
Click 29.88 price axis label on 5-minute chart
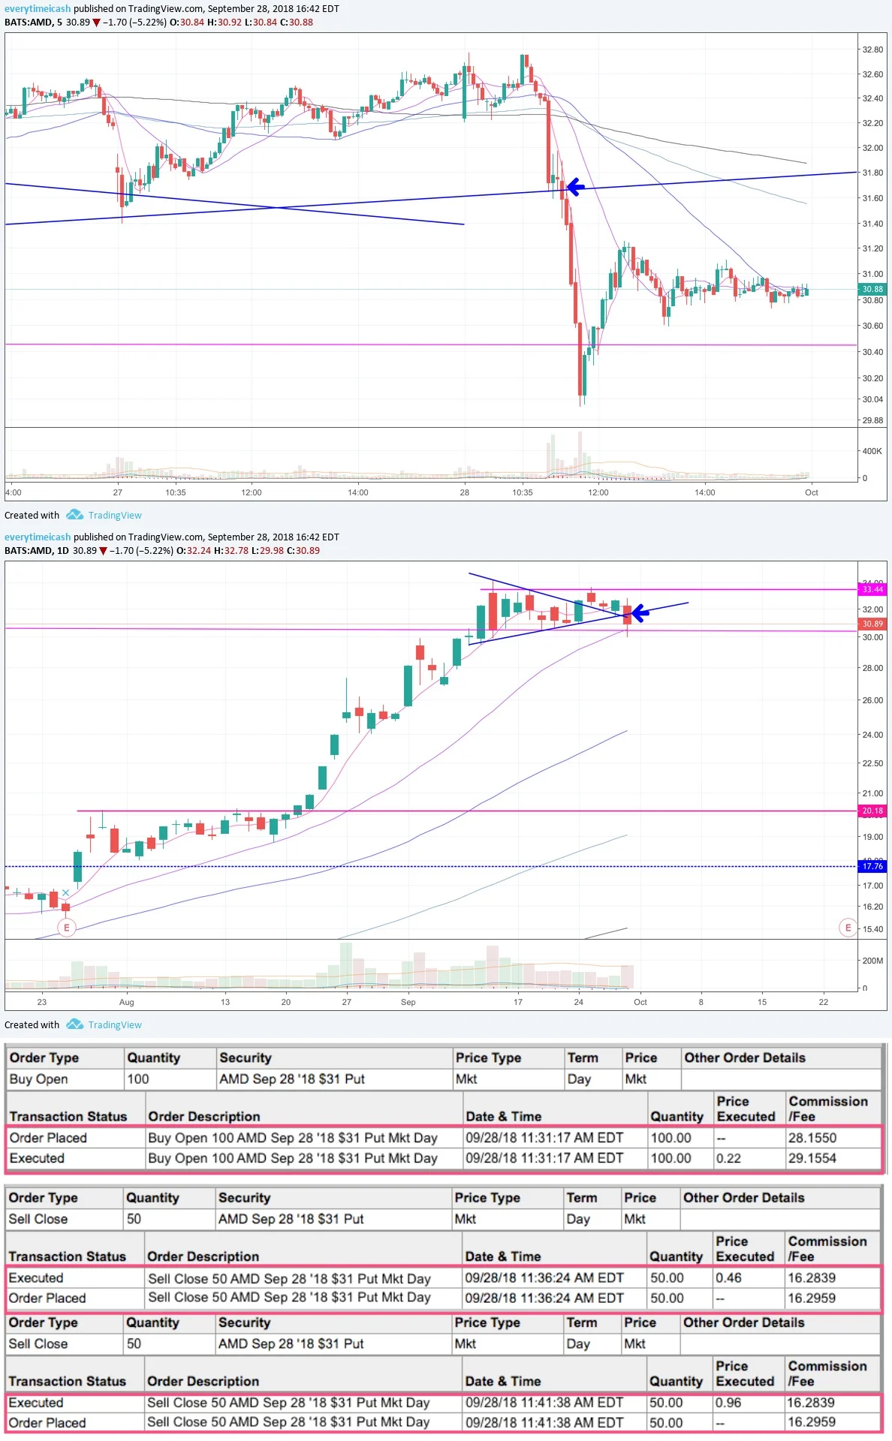pyautogui.click(x=872, y=420)
